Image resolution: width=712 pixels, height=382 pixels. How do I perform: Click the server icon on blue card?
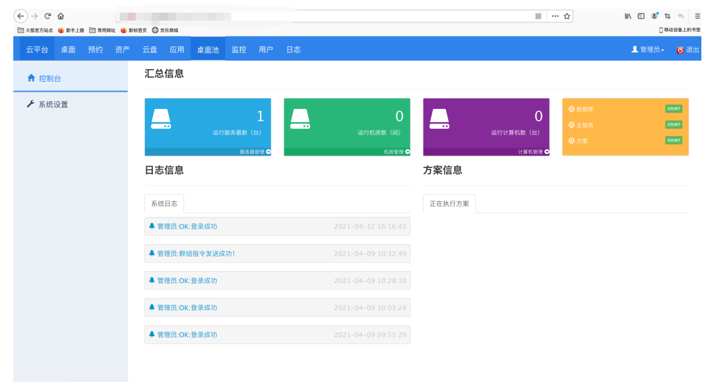161,119
